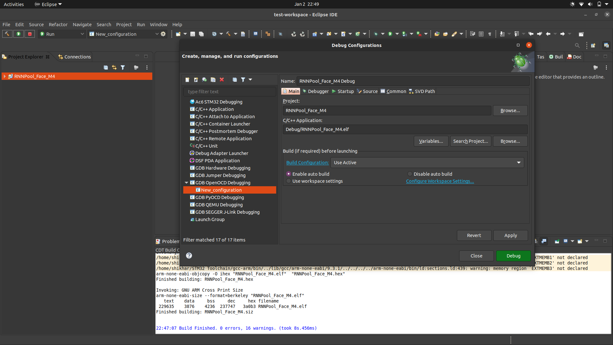Click the help question mark icon

[189, 256]
